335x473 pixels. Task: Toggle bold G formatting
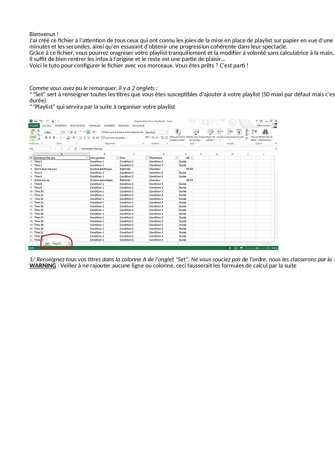tap(46, 138)
